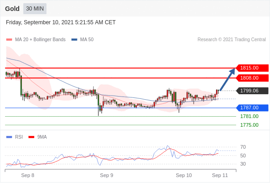Image resolution: width=270 pixels, height=183 pixels.
Task: Click the '9MA' legend label
Action: click(x=42, y=137)
